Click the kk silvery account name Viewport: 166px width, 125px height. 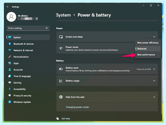[x=23, y=16]
